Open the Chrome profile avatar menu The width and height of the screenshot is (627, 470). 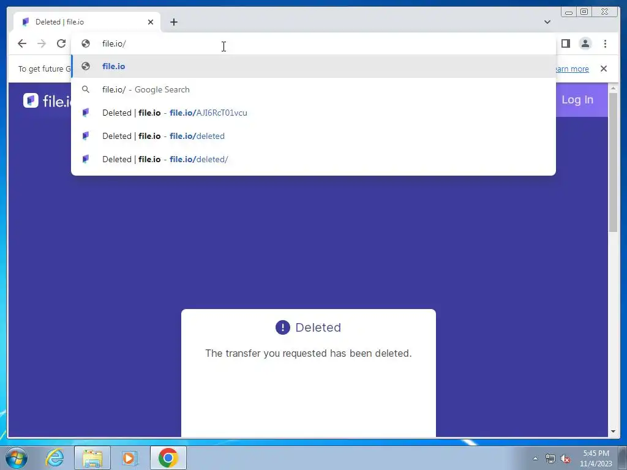click(585, 43)
